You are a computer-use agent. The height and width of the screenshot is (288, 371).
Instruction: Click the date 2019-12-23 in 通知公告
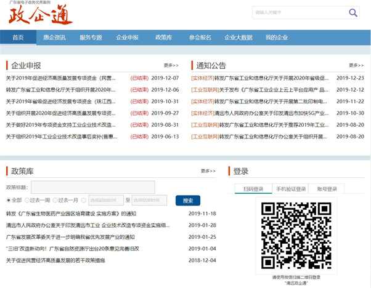(x=350, y=78)
